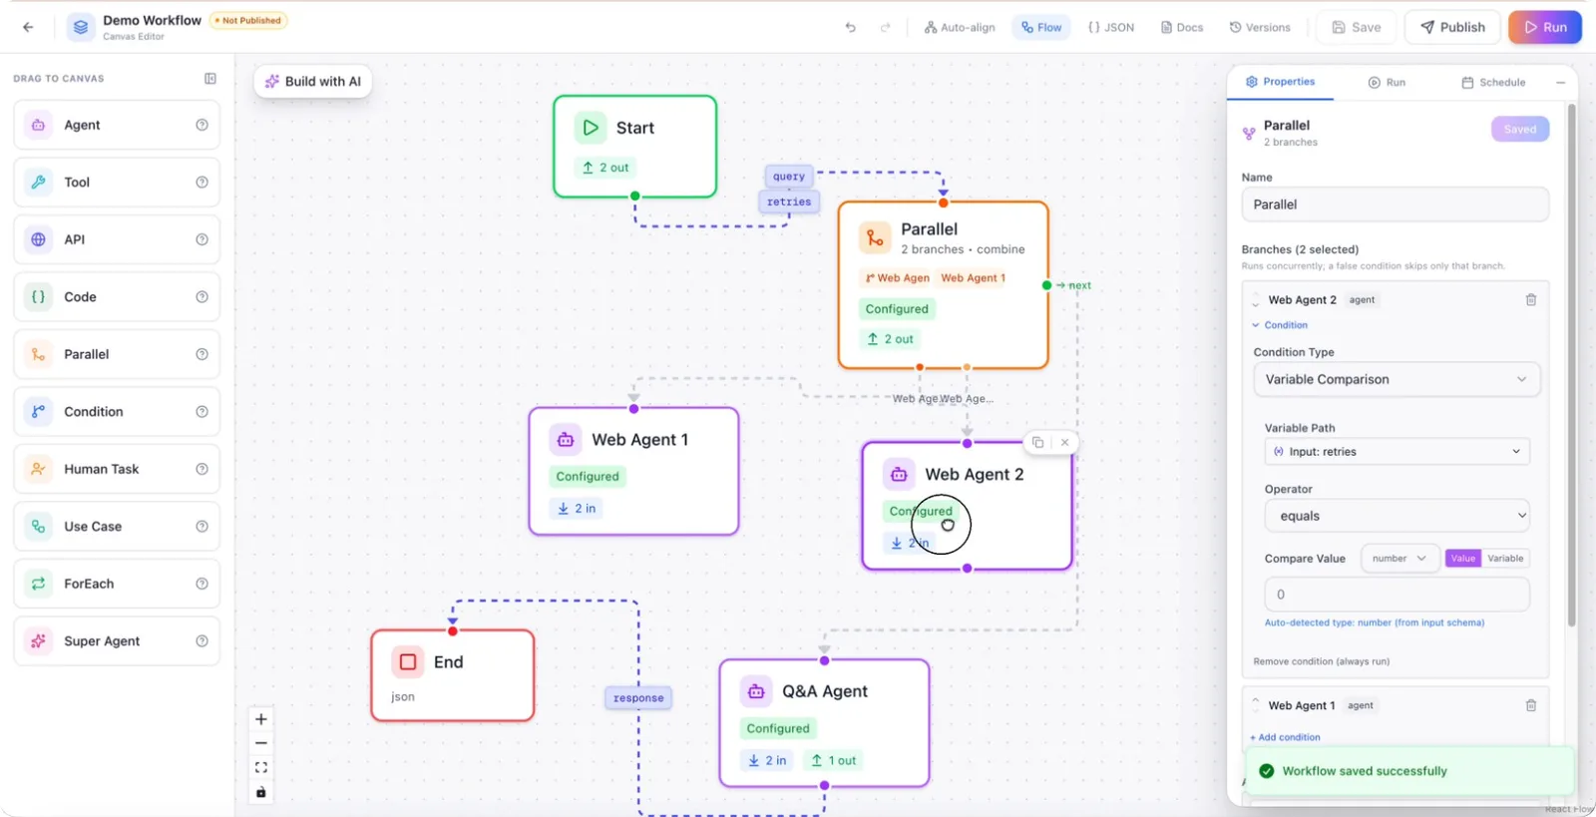Click the Auto-align toolbar button
The image size is (1596, 817).
[x=960, y=28]
